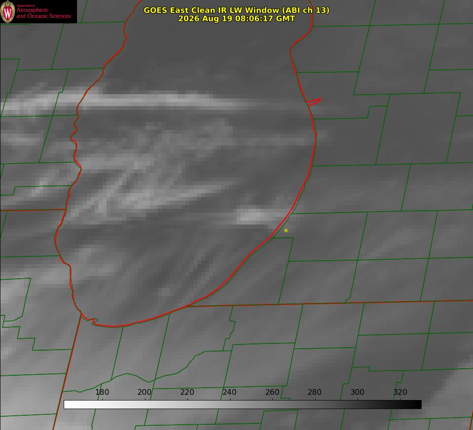Click the 220 label on colorbar
This screenshot has width=473, height=430.
pos(187,392)
